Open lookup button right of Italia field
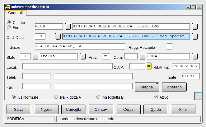206x127 pixels. click(83, 56)
